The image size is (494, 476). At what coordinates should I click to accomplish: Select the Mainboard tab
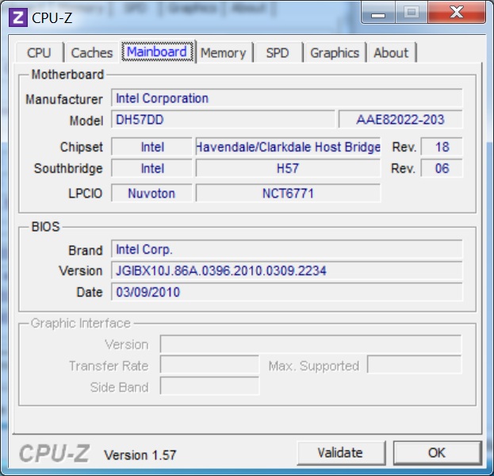157,52
